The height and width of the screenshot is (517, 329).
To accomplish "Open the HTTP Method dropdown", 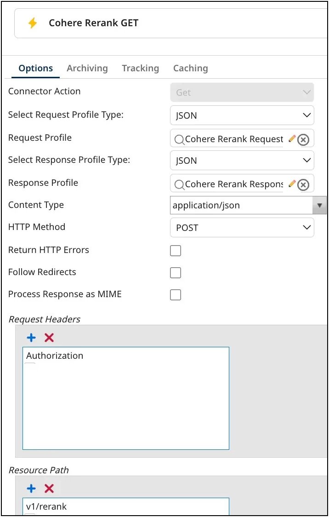I will tap(242, 228).
